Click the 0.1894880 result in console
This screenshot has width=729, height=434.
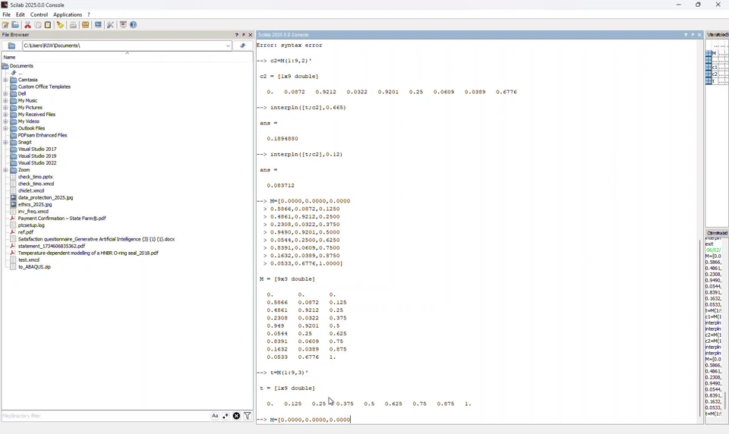(x=282, y=139)
